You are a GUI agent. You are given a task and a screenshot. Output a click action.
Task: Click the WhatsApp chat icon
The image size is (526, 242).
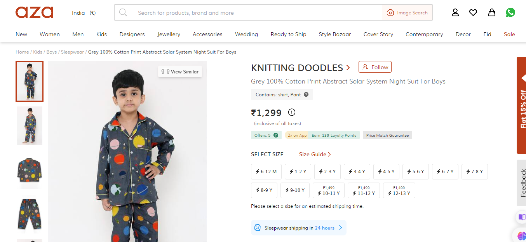click(510, 13)
